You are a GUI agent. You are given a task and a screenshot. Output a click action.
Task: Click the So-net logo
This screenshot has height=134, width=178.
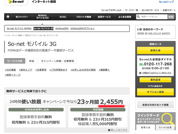click(16, 2)
